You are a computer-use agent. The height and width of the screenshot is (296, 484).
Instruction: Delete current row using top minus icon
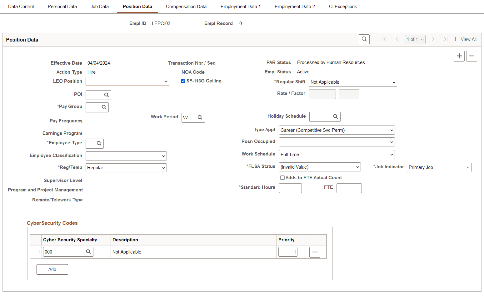[x=472, y=56]
